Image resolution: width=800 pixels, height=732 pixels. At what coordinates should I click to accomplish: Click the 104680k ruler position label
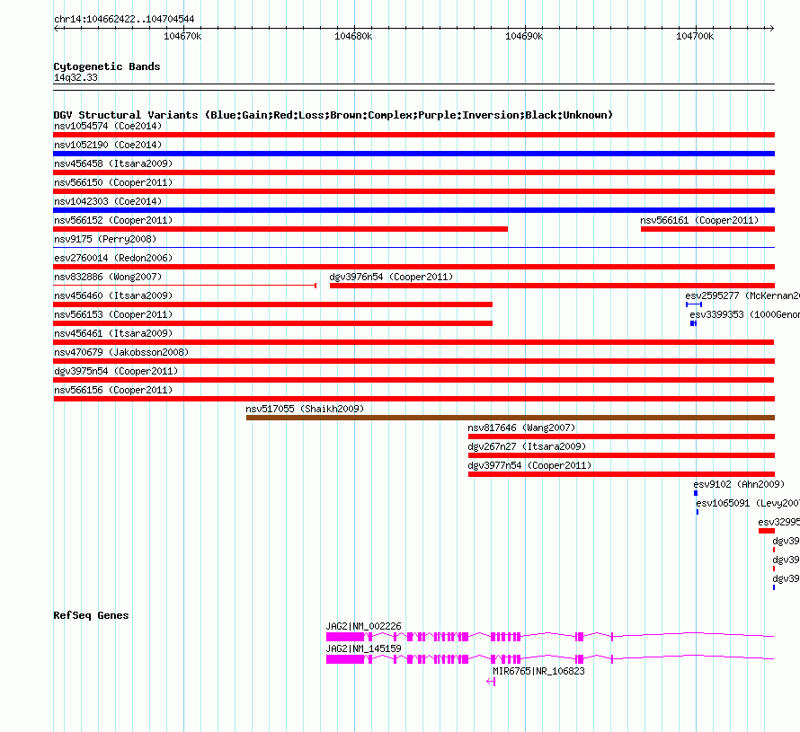coord(353,36)
